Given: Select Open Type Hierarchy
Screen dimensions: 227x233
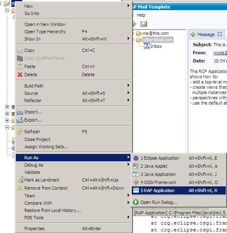Looking at the screenshot, I should point(74,32).
